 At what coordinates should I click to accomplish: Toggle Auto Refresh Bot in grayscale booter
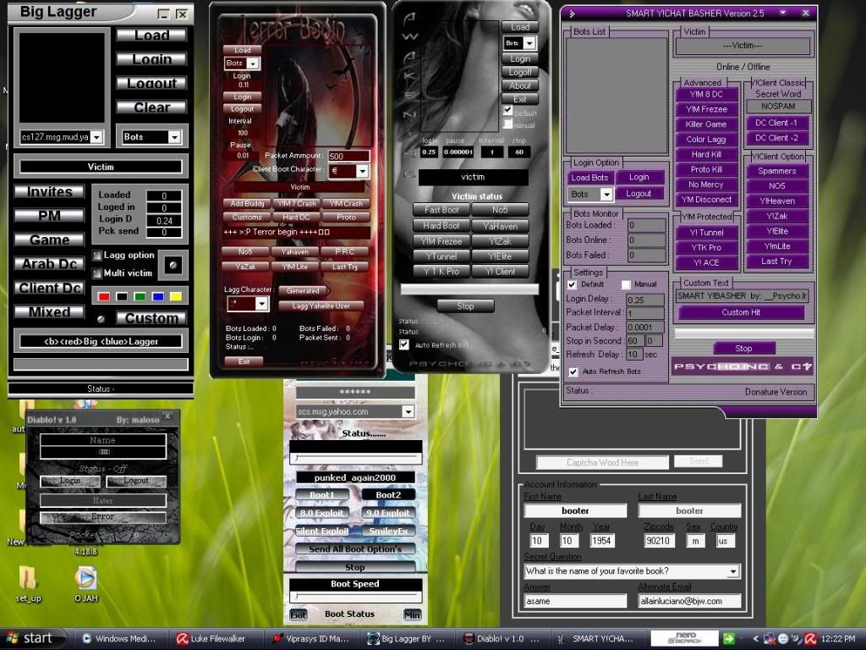pyautogui.click(x=404, y=344)
